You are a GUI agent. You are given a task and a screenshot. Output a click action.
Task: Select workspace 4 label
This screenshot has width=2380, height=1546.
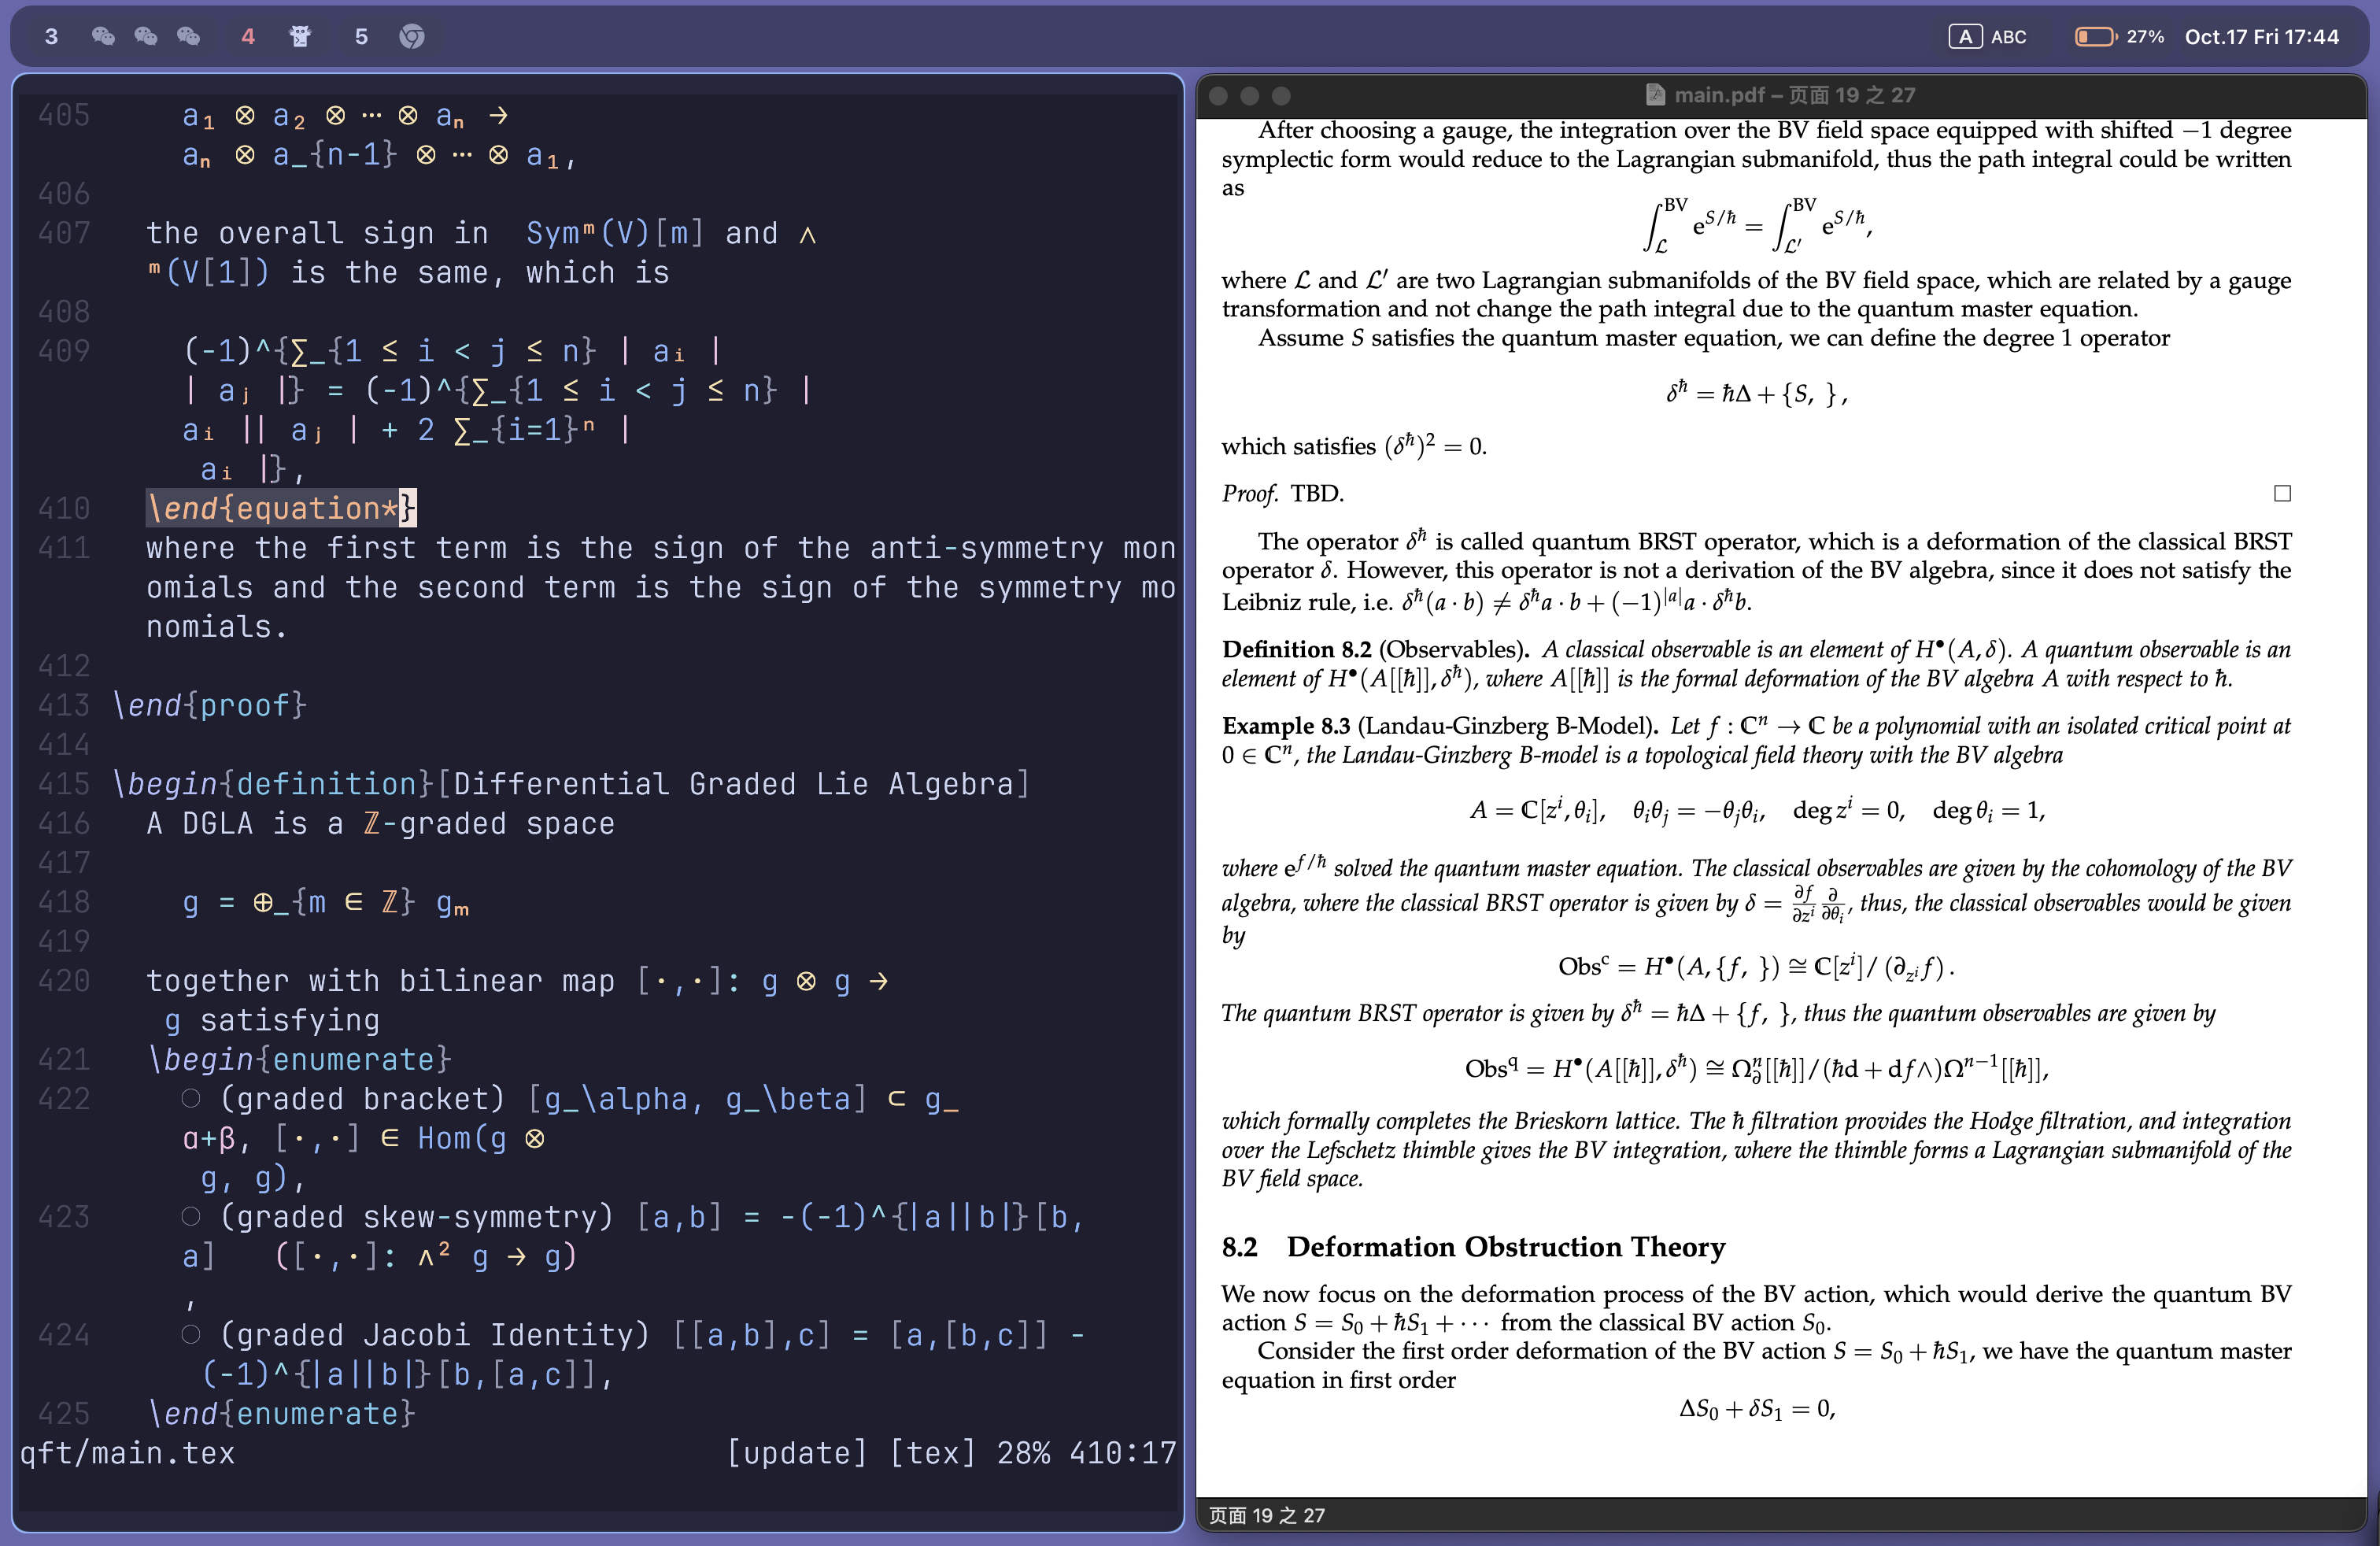(248, 37)
